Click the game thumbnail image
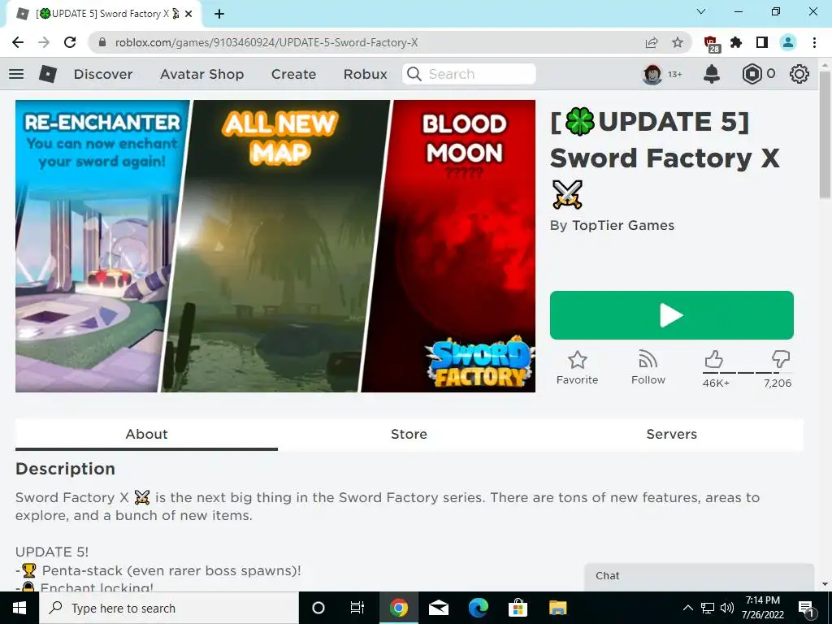832x624 pixels. (275, 246)
